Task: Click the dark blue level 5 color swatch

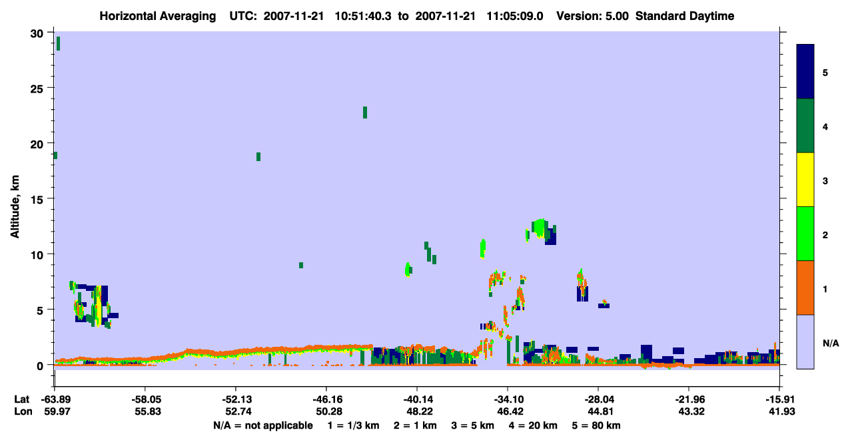Action: (805, 72)
